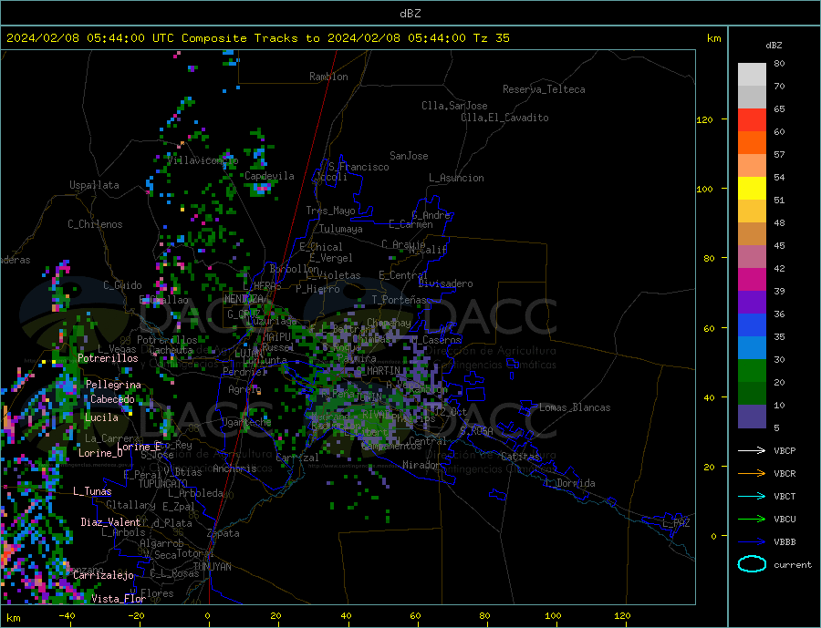Click the white VBCP arrow in legend
This screenshot has width=821, height=628.
click(753, 450)
